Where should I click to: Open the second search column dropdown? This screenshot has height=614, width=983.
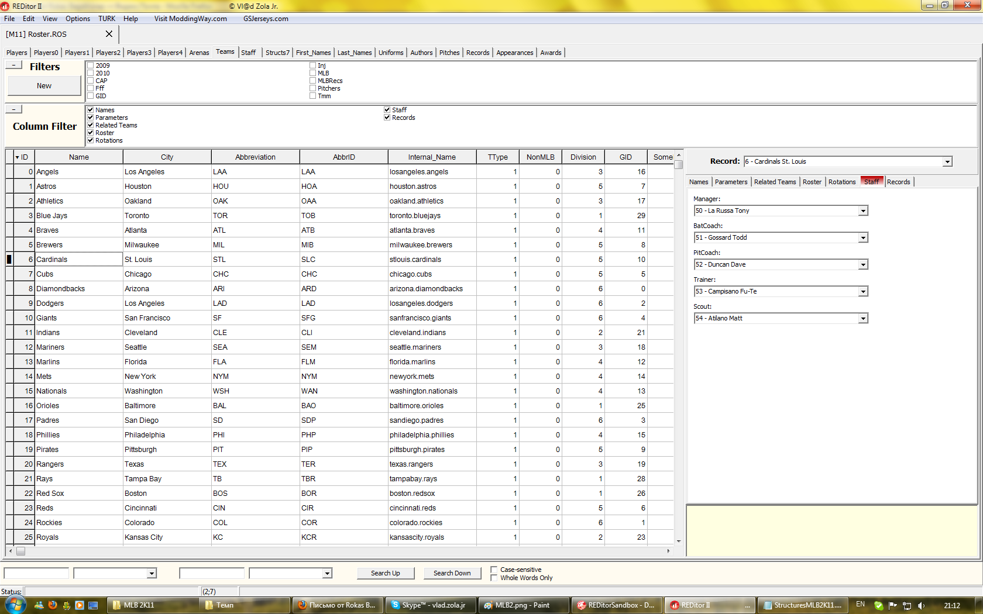[x=327, y=574]
